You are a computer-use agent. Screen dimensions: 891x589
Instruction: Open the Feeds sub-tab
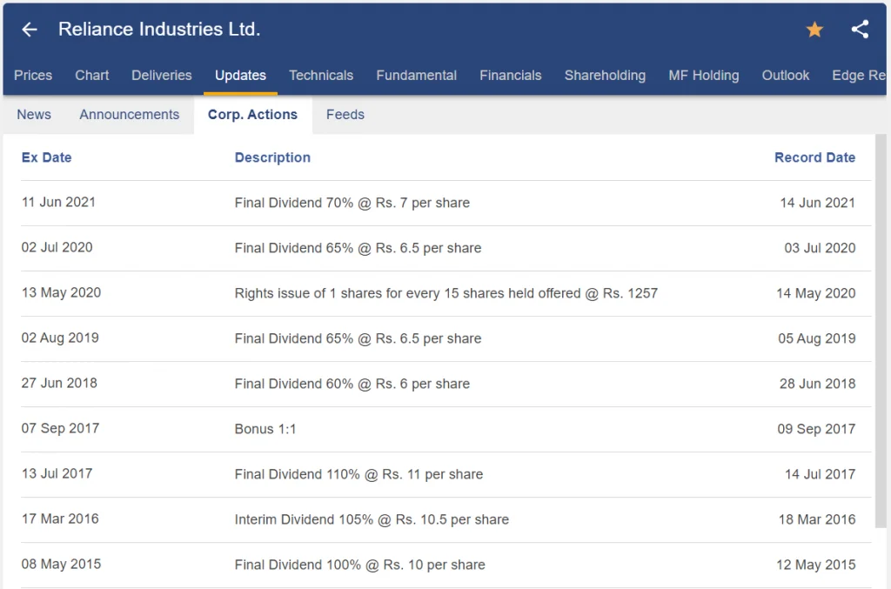click(345, 115)
